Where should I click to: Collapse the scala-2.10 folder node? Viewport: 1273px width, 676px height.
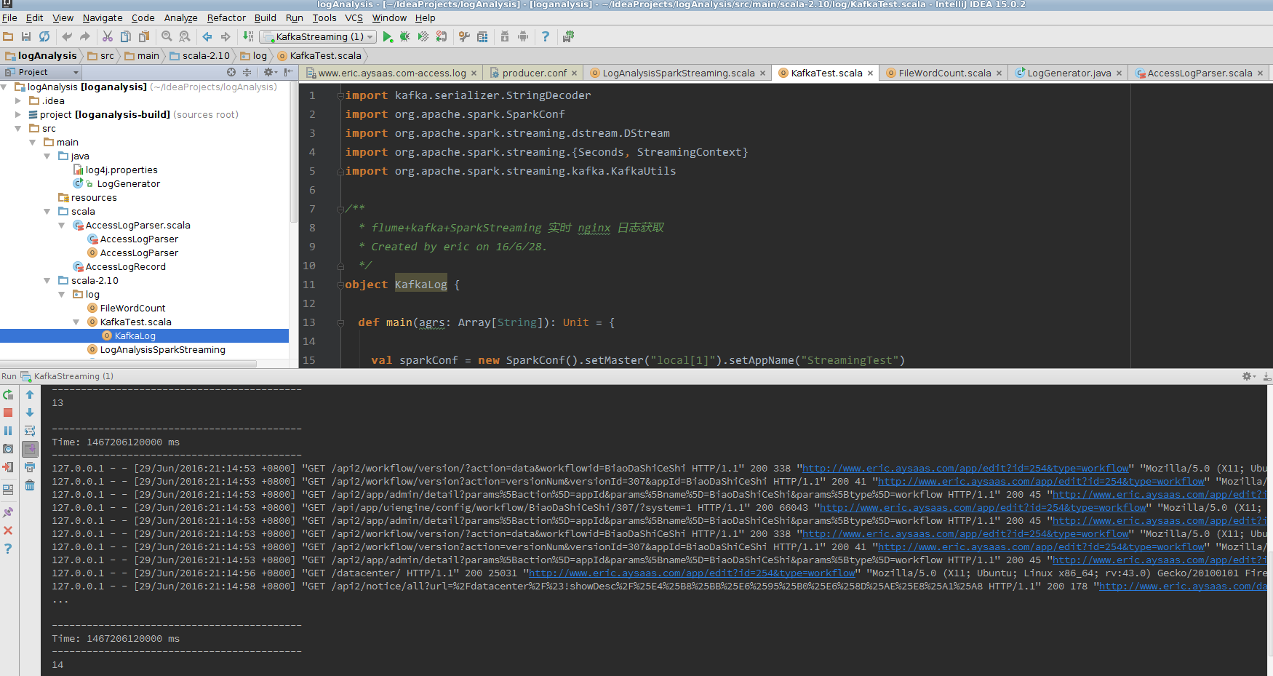(47, 281)
